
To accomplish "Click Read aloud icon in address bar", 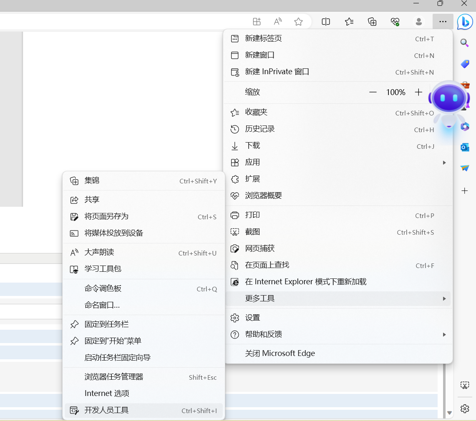I will [277, 22].
